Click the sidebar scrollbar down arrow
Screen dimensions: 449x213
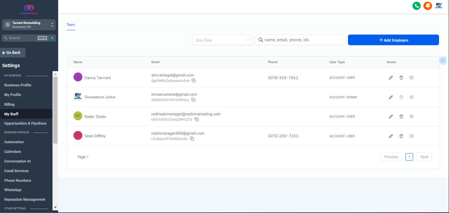coord(55,207)
